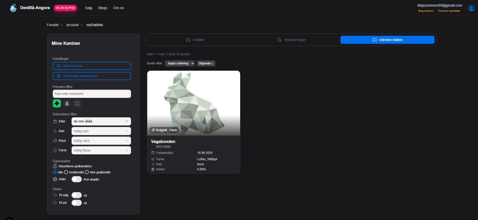This screenshot has height=220, width=478.
Task: Click the Vagabonden card title
Action: click(163, 142)
